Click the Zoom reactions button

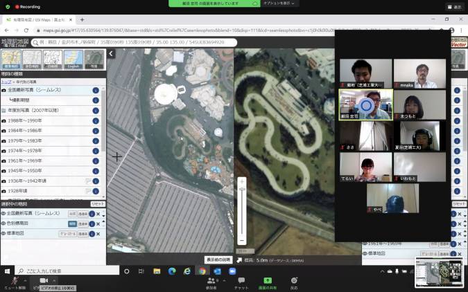(x=294, y=284)
